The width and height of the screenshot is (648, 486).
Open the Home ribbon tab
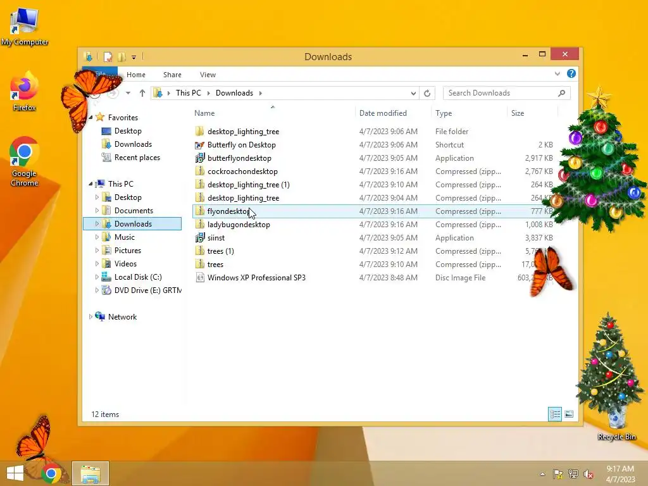[136, 75]
